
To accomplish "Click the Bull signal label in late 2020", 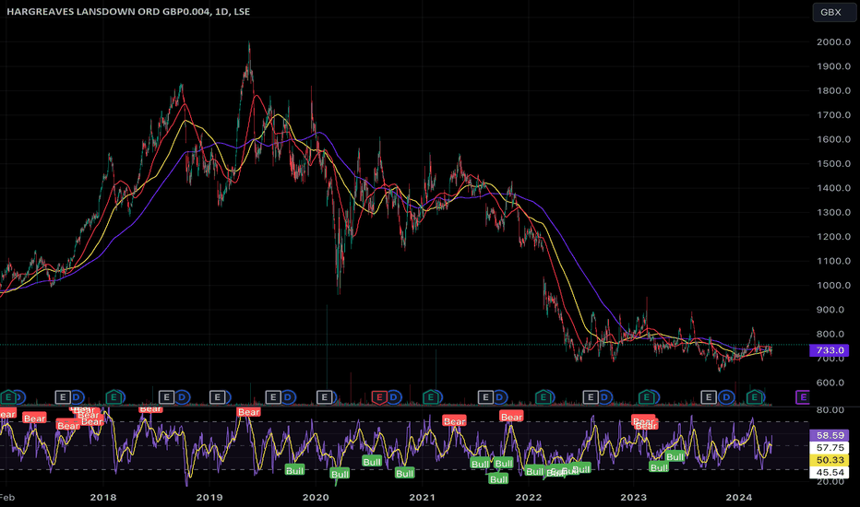I will [405, 473].
